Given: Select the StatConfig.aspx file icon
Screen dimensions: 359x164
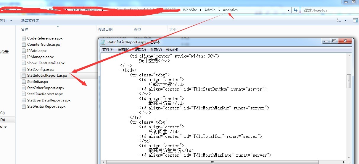Looking at the screenshot, I should point(24,69).
